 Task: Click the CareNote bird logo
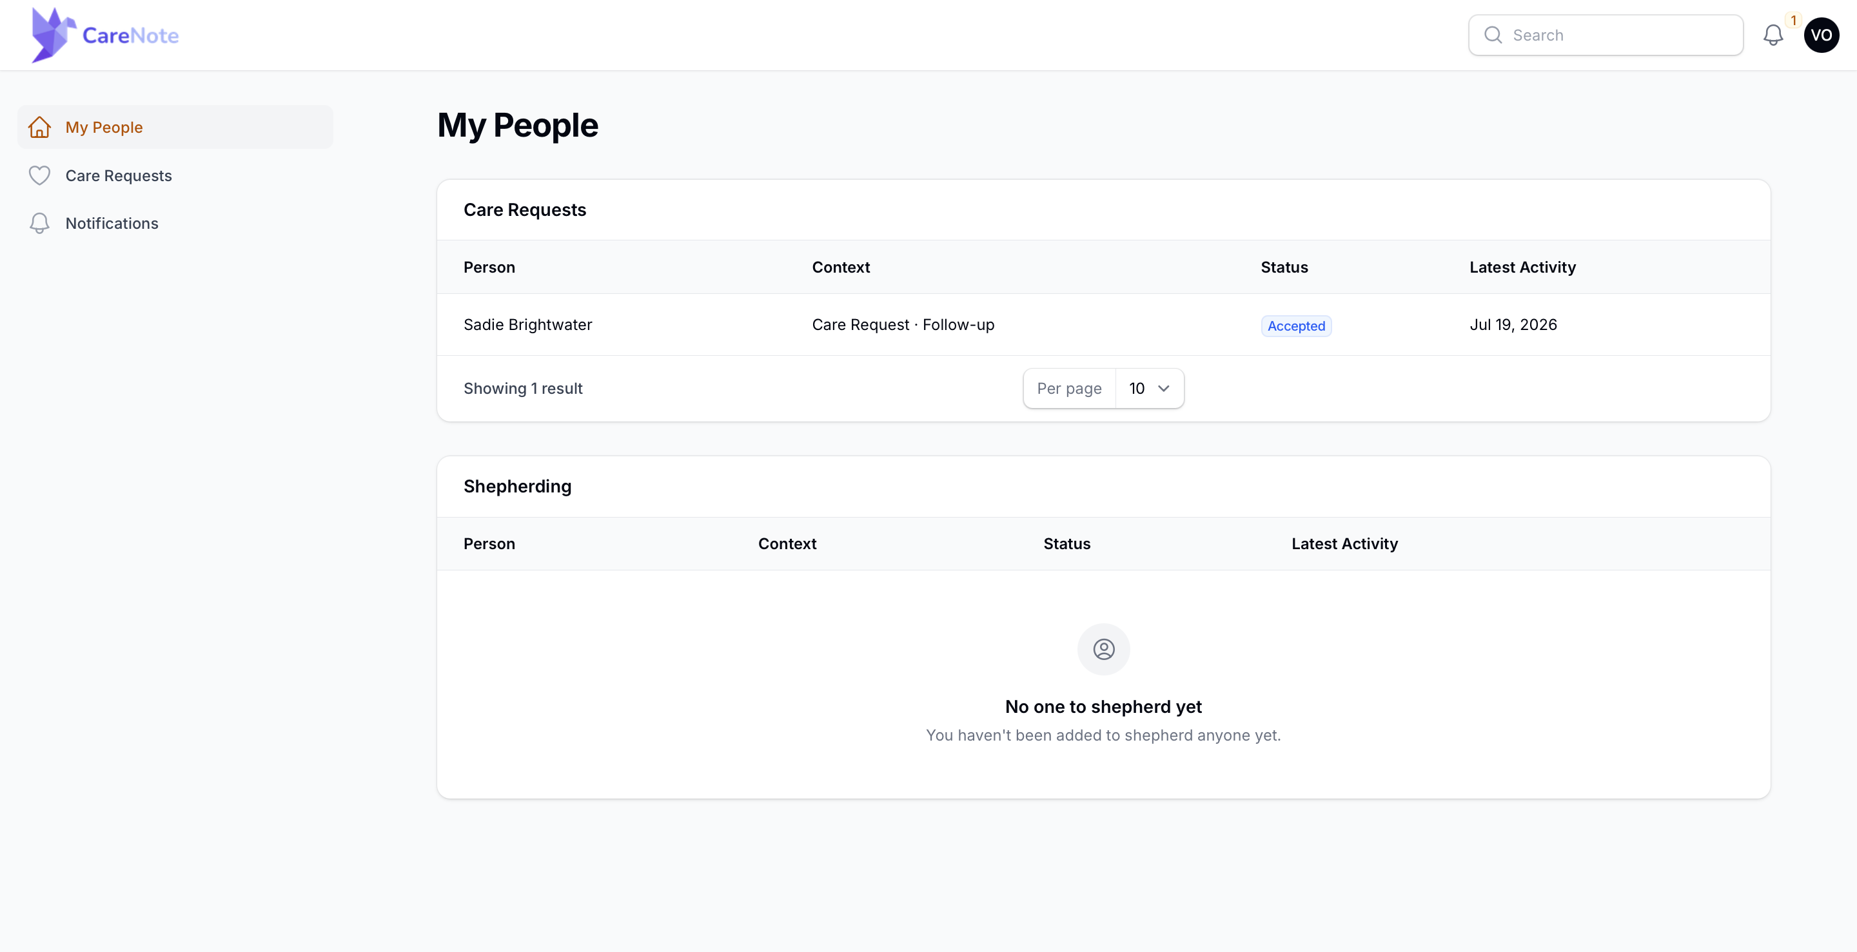pos(54,35)
